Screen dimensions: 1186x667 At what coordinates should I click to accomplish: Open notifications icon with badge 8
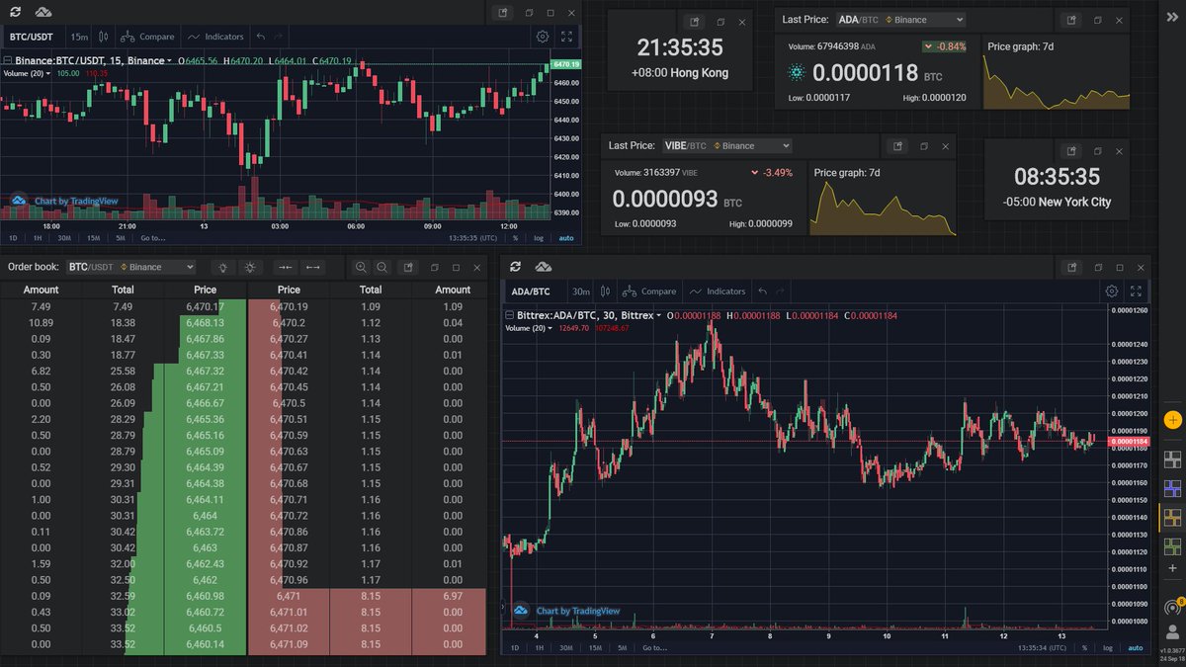click(1173, 606)
